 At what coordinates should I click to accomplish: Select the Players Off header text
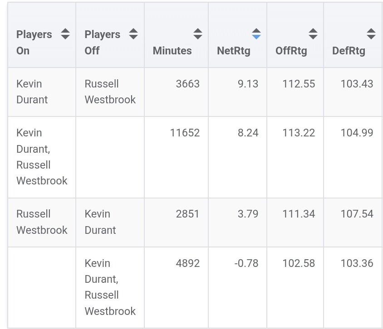pos(103,42)
